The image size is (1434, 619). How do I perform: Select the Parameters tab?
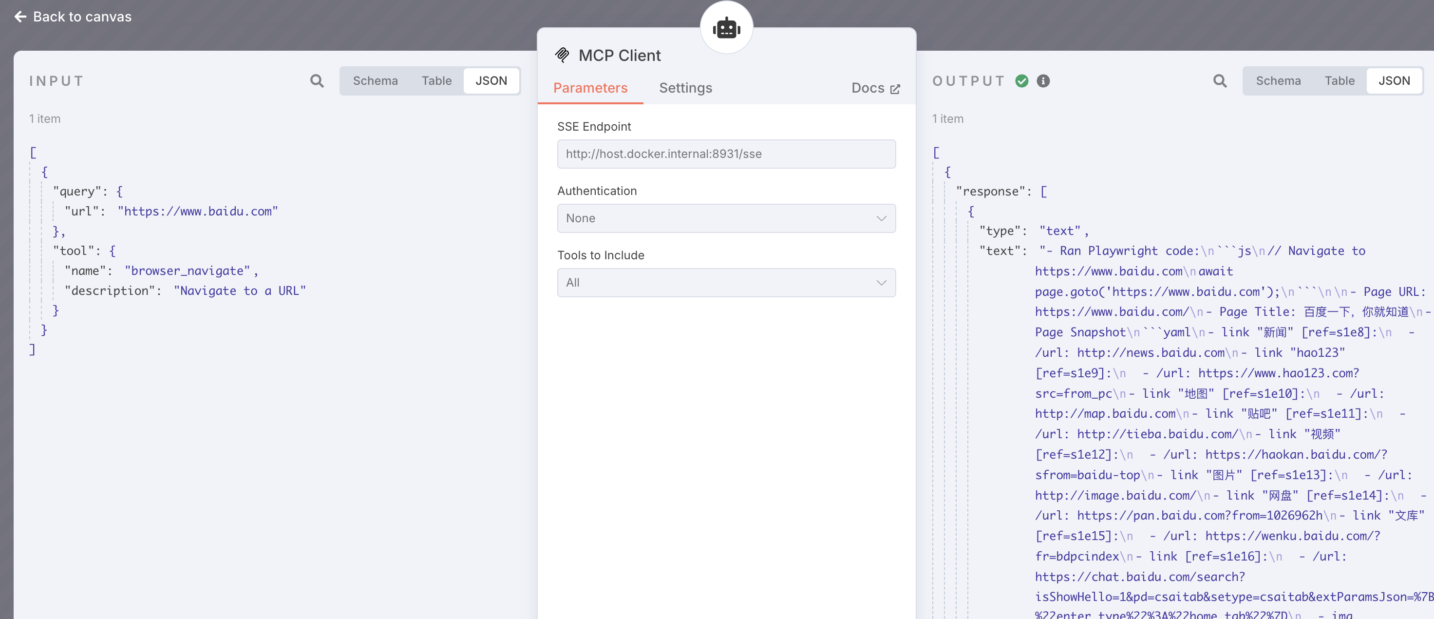click(590, 88)
